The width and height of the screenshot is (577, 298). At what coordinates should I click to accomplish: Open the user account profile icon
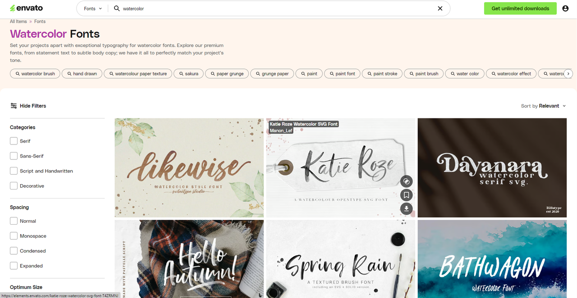[565, 9]
